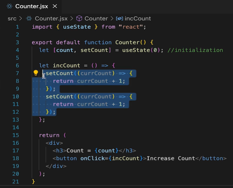Click 'return' keyword on line 15
Viewport: 233px width, 188px height.
[49, 135]
